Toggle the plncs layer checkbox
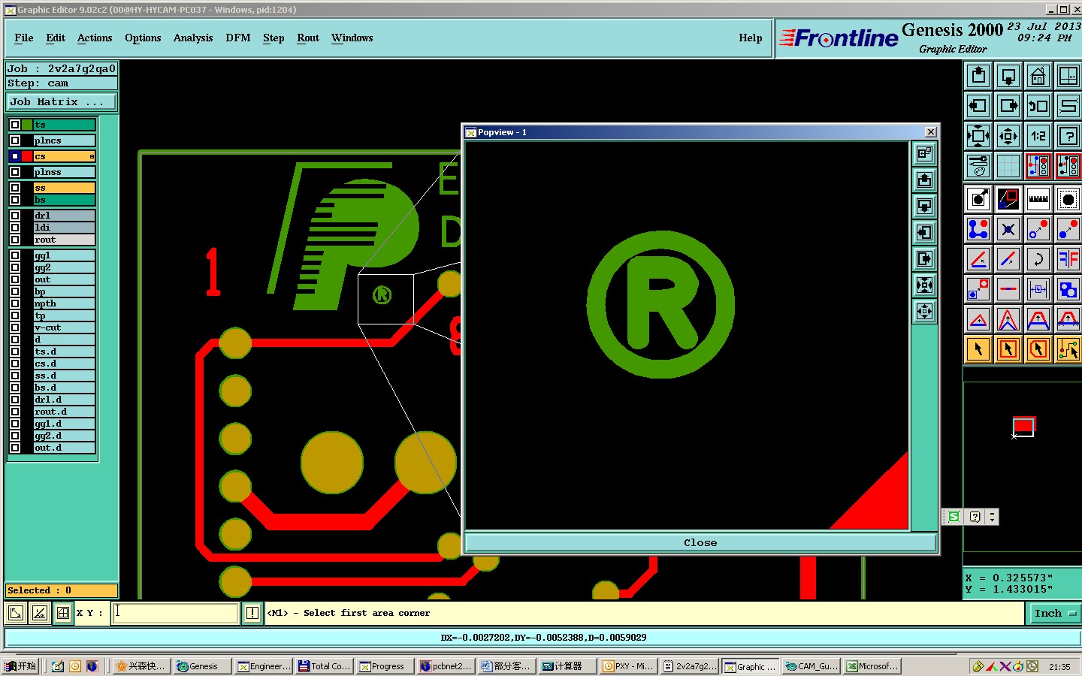 (15, 140)
